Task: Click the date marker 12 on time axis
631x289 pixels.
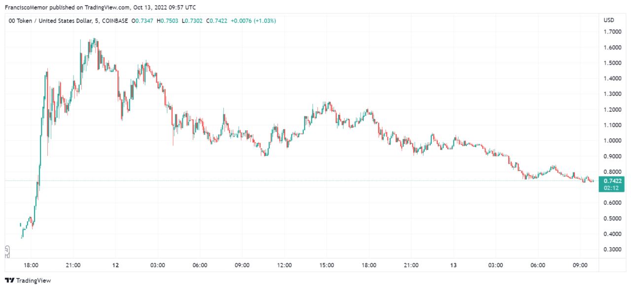Action: (115, 265)
